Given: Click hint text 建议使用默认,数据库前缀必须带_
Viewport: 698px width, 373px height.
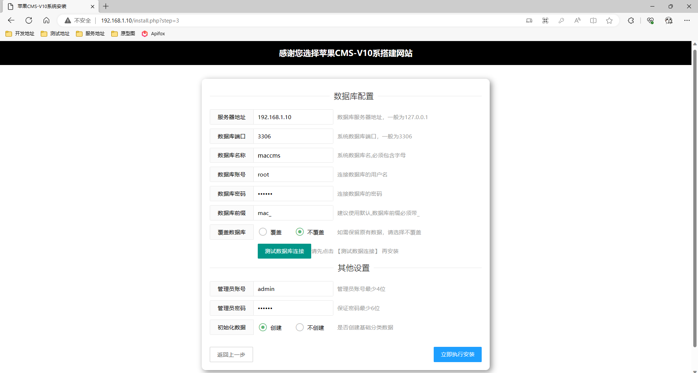Looking at the screenshot, I should tap(378, 213).
